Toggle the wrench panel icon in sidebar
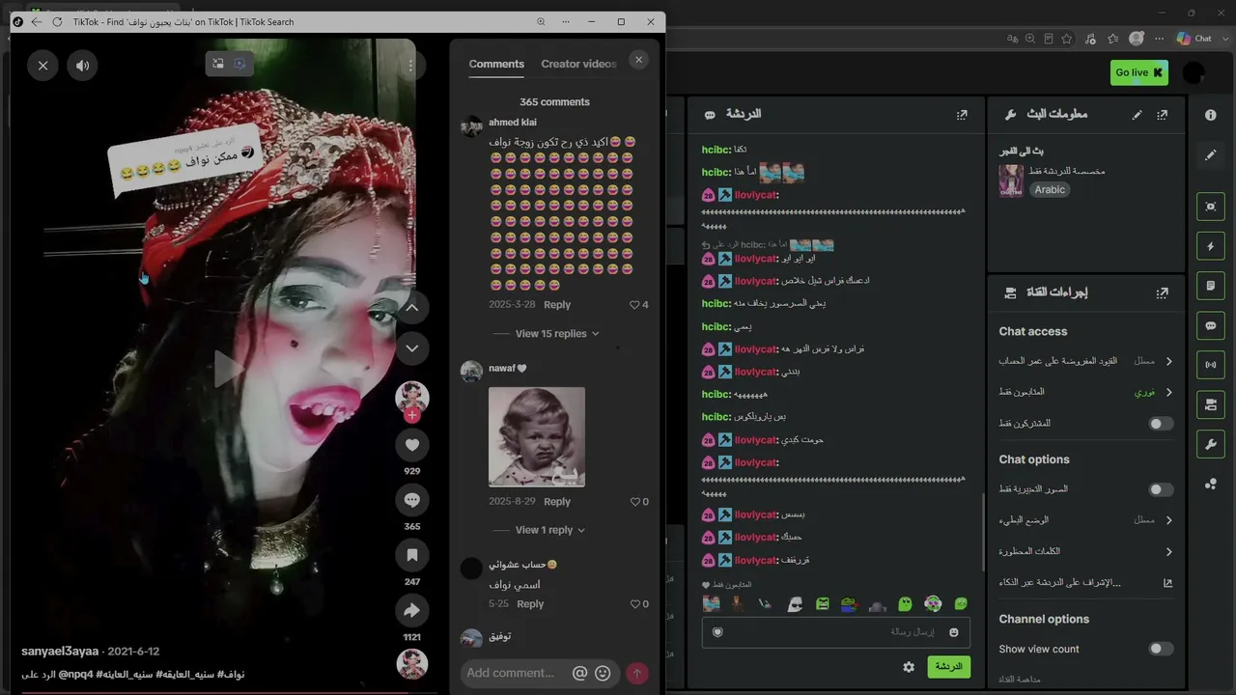The height and width of the screenshot is (695, 1236). point(1211,444)
